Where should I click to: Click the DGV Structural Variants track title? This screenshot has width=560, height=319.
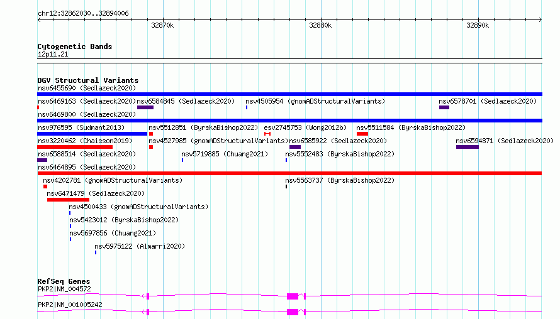point(88,80)
